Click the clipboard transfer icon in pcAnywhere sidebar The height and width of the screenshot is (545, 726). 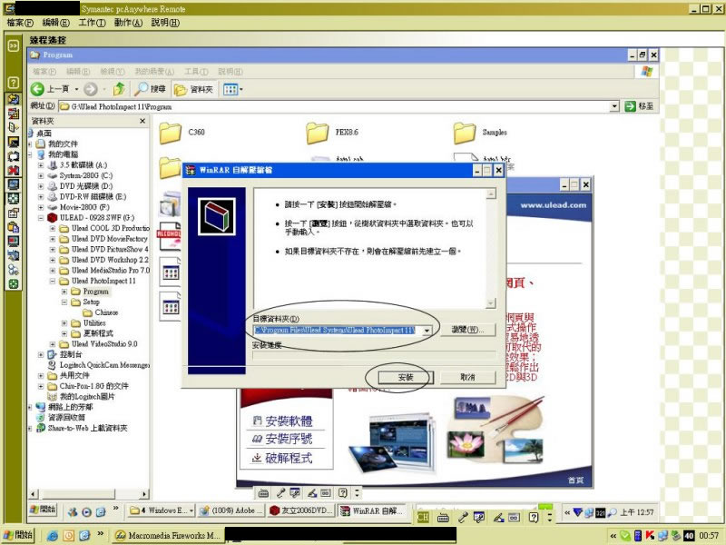(13, 227)
